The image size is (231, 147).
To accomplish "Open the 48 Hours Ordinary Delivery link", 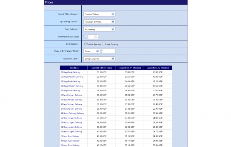I will pyautogui.click(x=72, y=114).
